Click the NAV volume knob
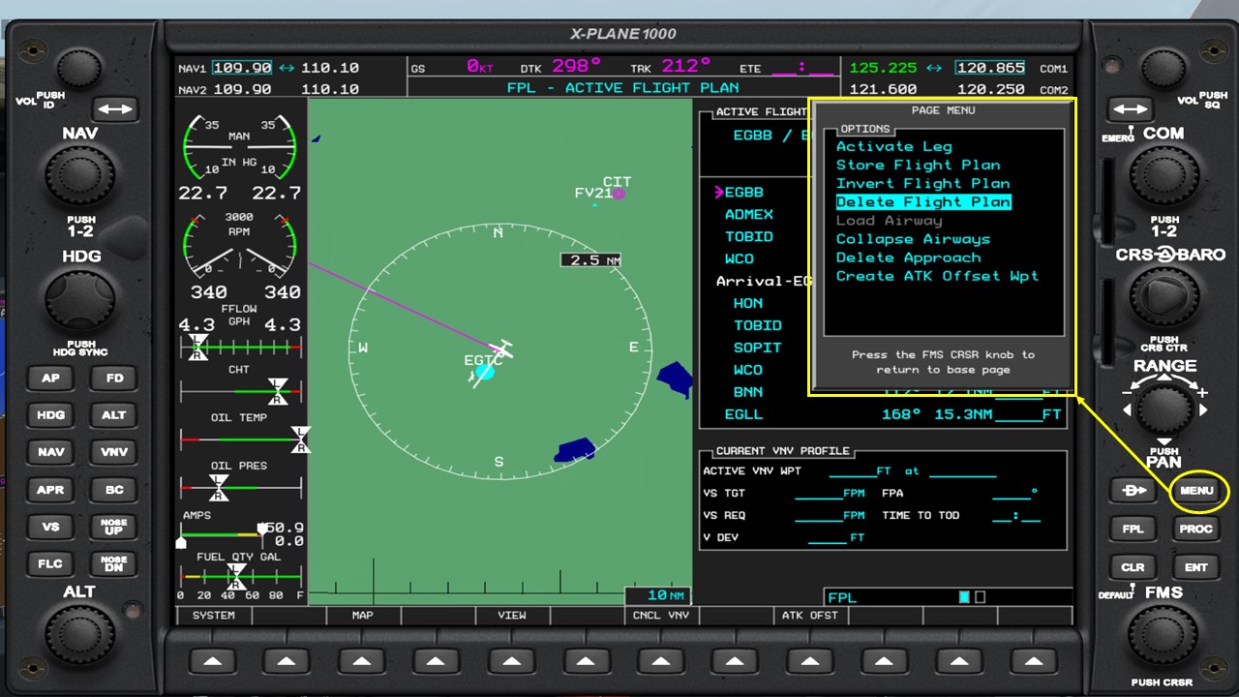Image resolution: width=1239 pixels, height=697 pixels. [79, 70]
